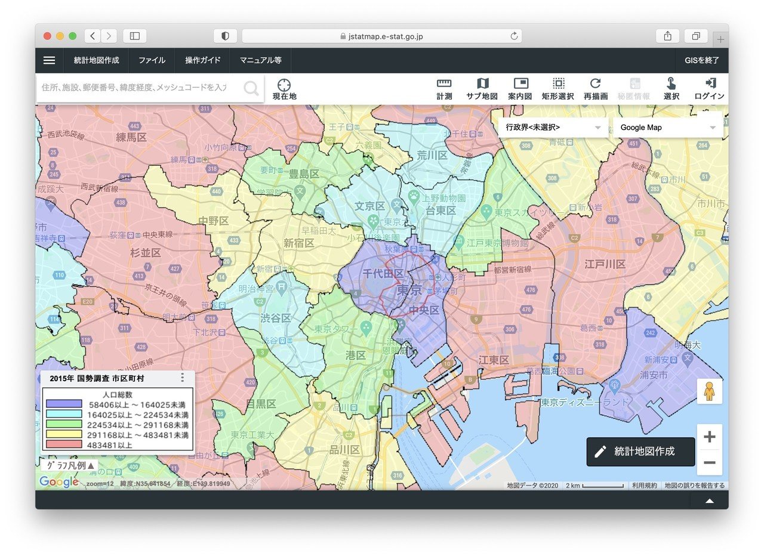Zoom out with the minus button
The width and height of the screenshot is (764, 556).
(x=709, y=462)
